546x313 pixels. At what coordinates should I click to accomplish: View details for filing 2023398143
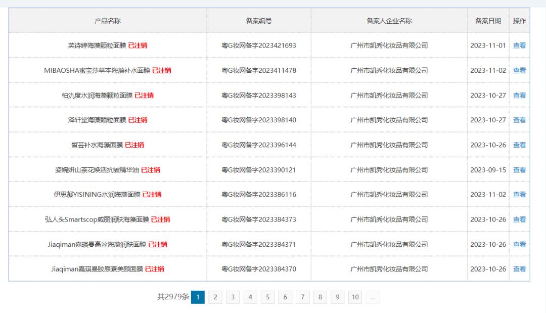(x=519, y=96)
